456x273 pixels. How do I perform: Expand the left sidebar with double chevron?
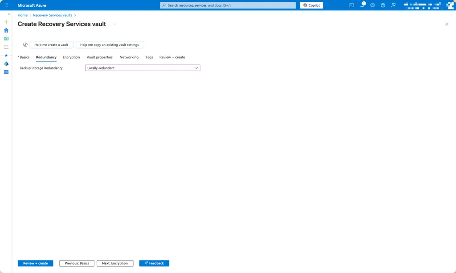tap(8, 14)
